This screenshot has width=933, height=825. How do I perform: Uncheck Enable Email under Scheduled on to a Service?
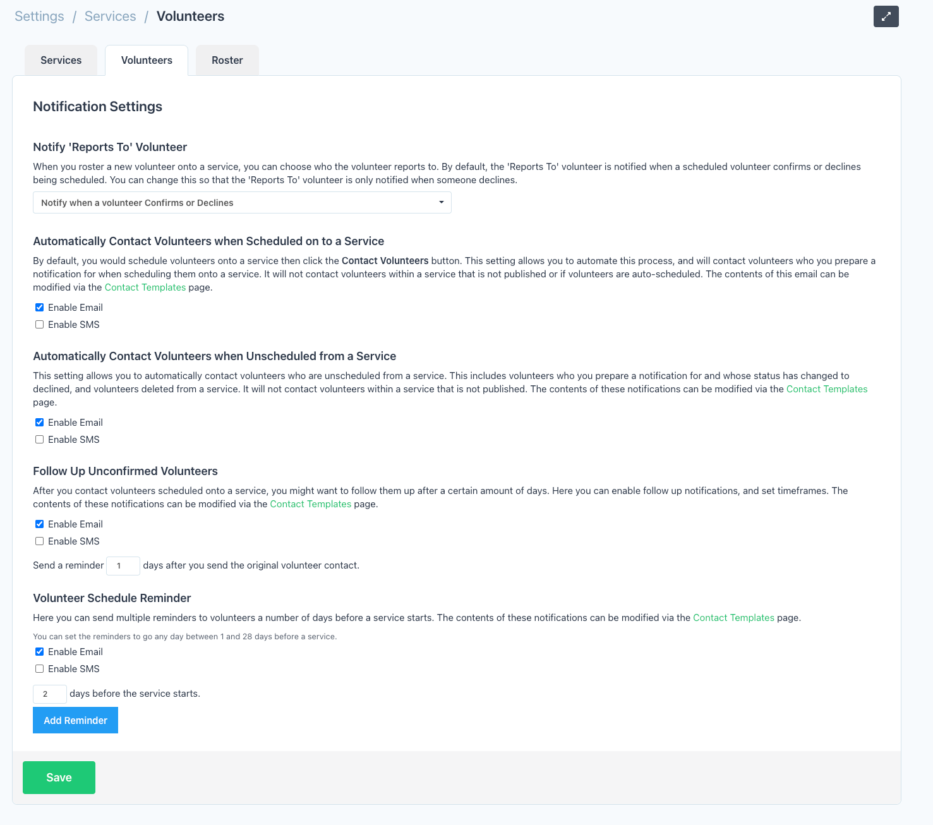[40, 308]
